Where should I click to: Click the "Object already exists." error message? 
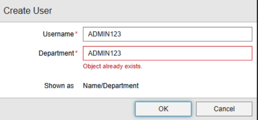pos(113,67)
